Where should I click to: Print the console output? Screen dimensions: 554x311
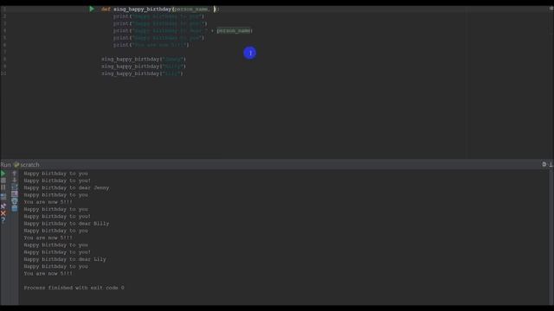(x=15, y=201)
